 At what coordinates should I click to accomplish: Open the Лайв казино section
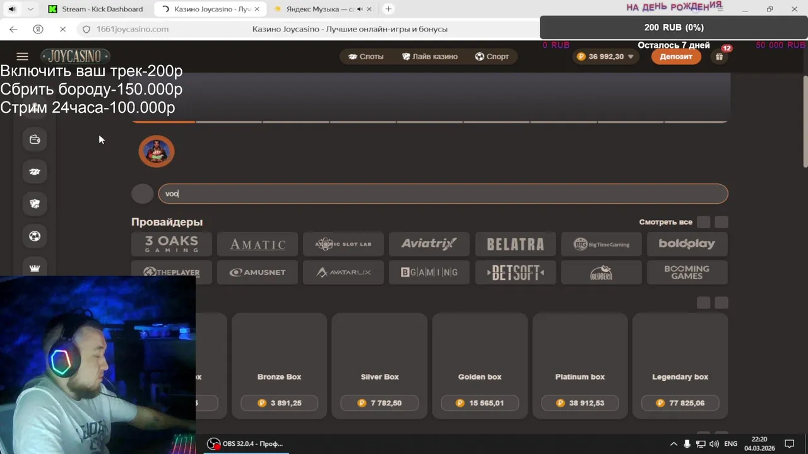(429, 57)
